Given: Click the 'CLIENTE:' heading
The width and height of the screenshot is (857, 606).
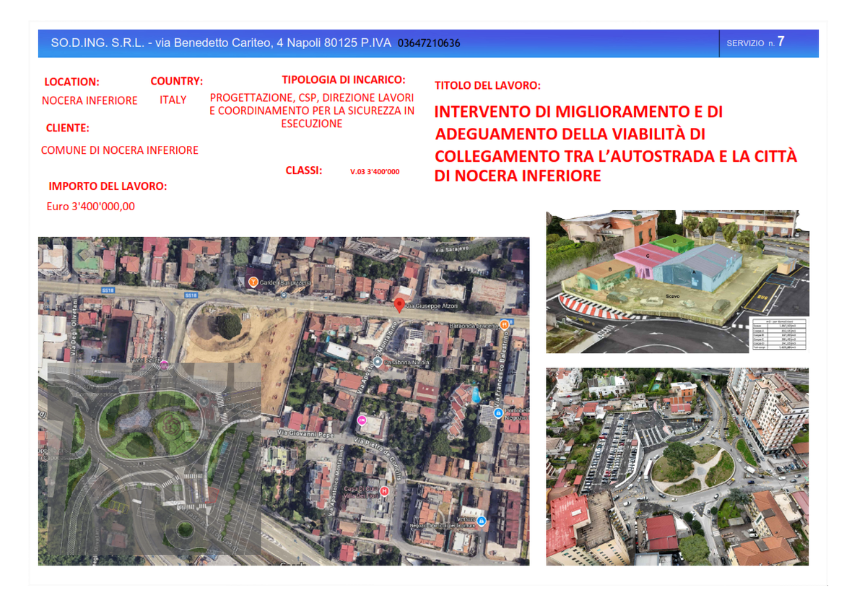Looking at the screenshot, I should (67, 128).
